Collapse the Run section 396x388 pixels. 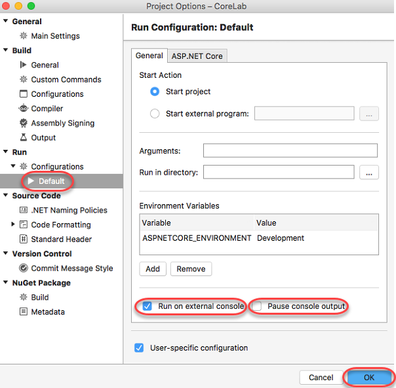click(5, 152)
